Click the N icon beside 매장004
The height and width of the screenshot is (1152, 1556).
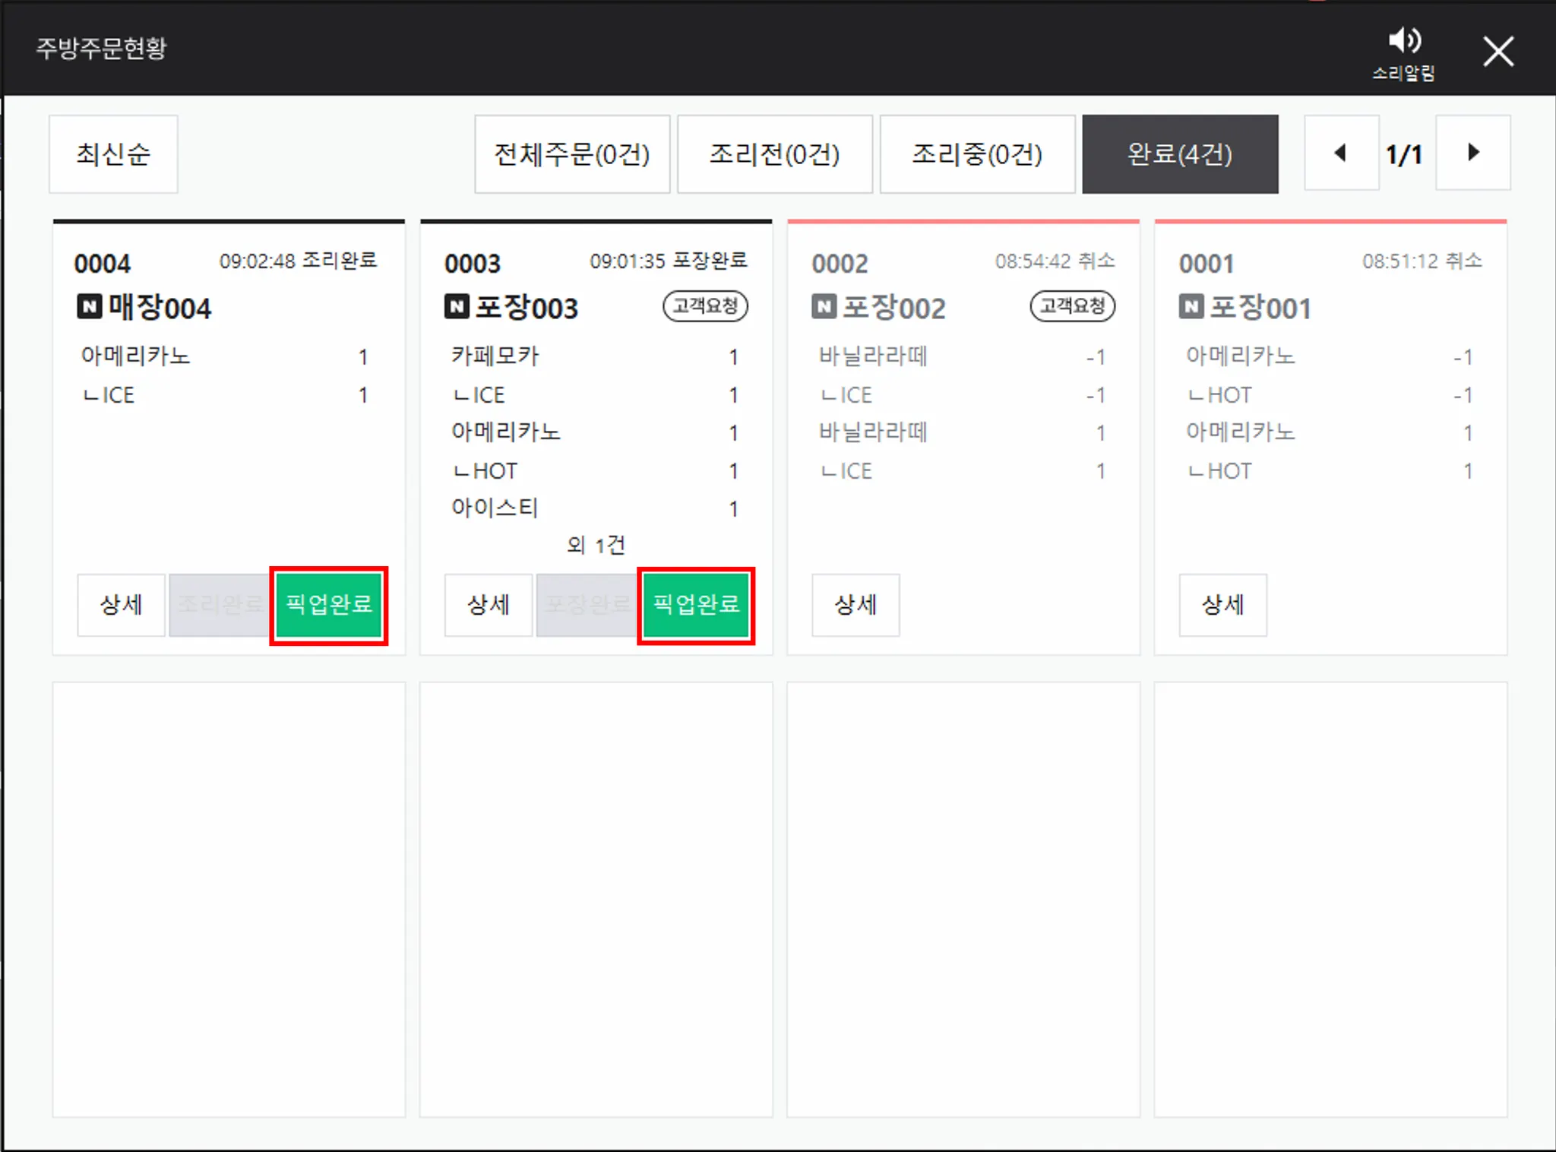pos(90,307)
